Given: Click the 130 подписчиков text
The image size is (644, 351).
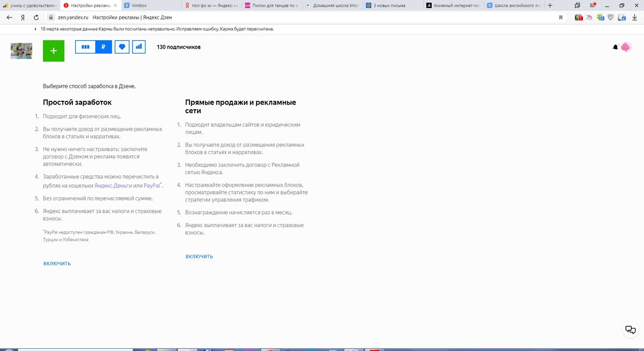Looking at the screenshot, I should point(179,47).
